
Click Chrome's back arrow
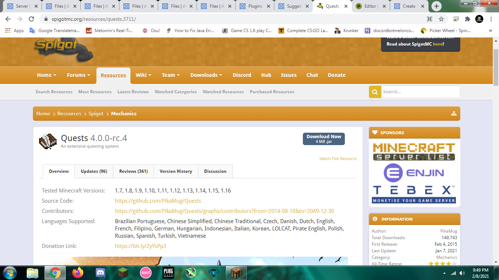(x=8, y=19)
